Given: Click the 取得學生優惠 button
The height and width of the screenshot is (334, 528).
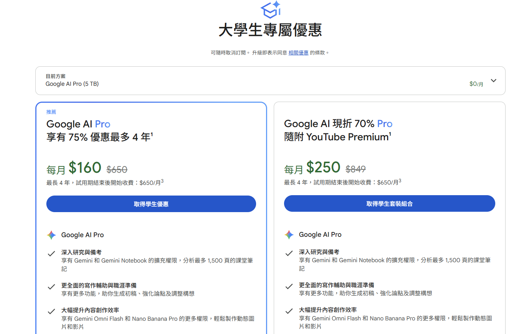Looking at the screenshot, I should coord(151,204).
